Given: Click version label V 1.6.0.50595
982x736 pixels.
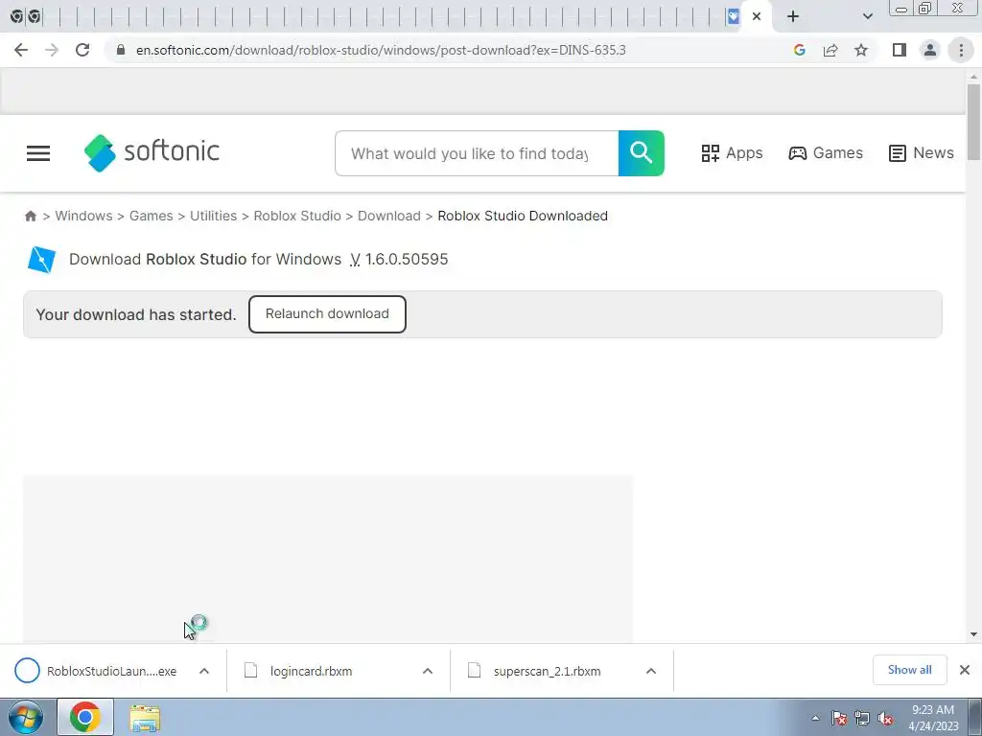Looking at the screenshot, I should tap(399, 259).
